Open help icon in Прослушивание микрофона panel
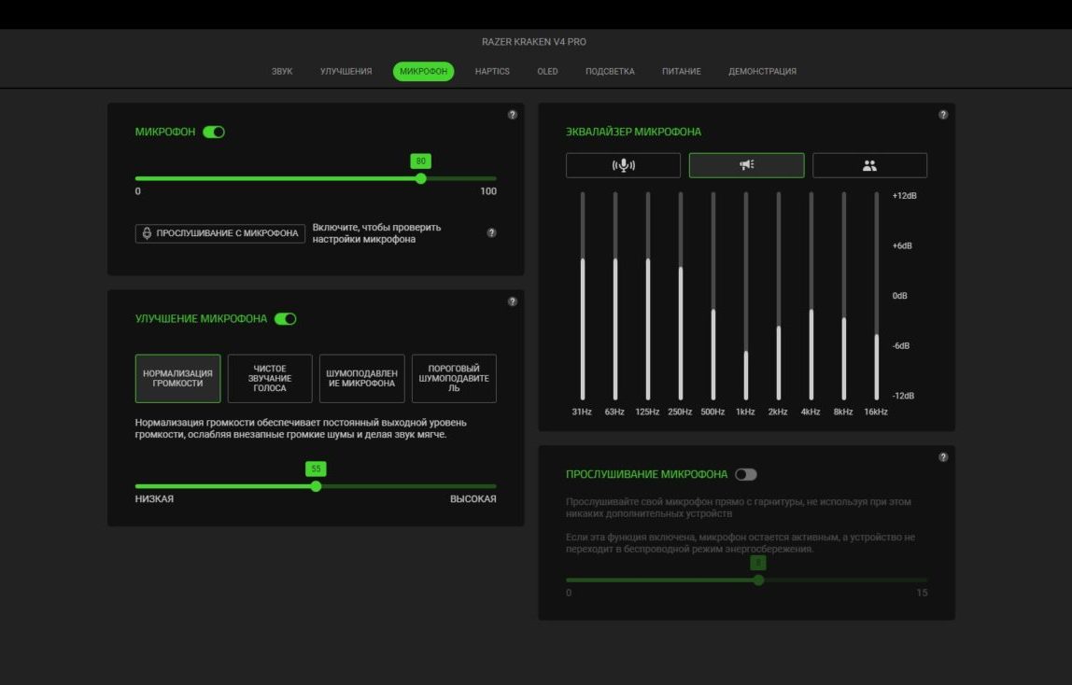This screenshot has height=685, width=1072. pyautogui.click(x=943, y=457)
